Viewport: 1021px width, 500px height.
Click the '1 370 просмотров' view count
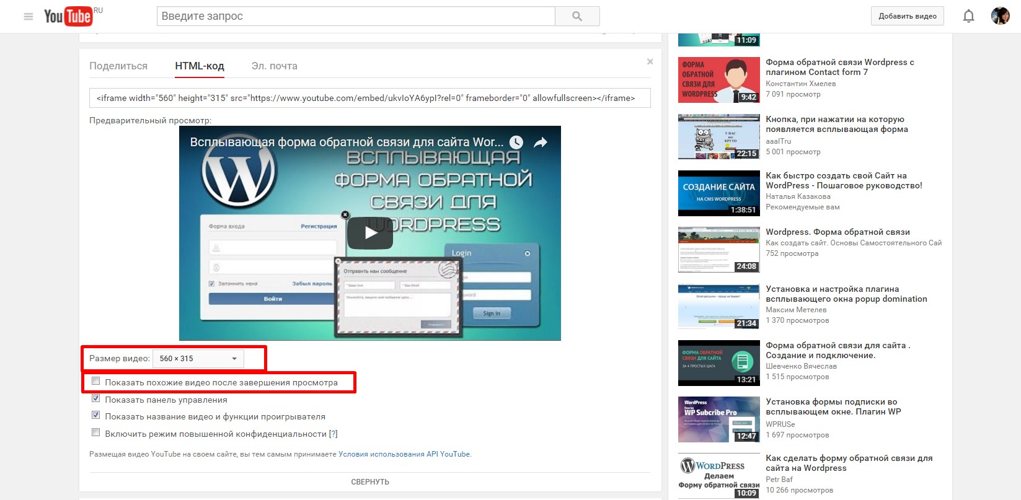pyautogui.click(x=797, y=320)
